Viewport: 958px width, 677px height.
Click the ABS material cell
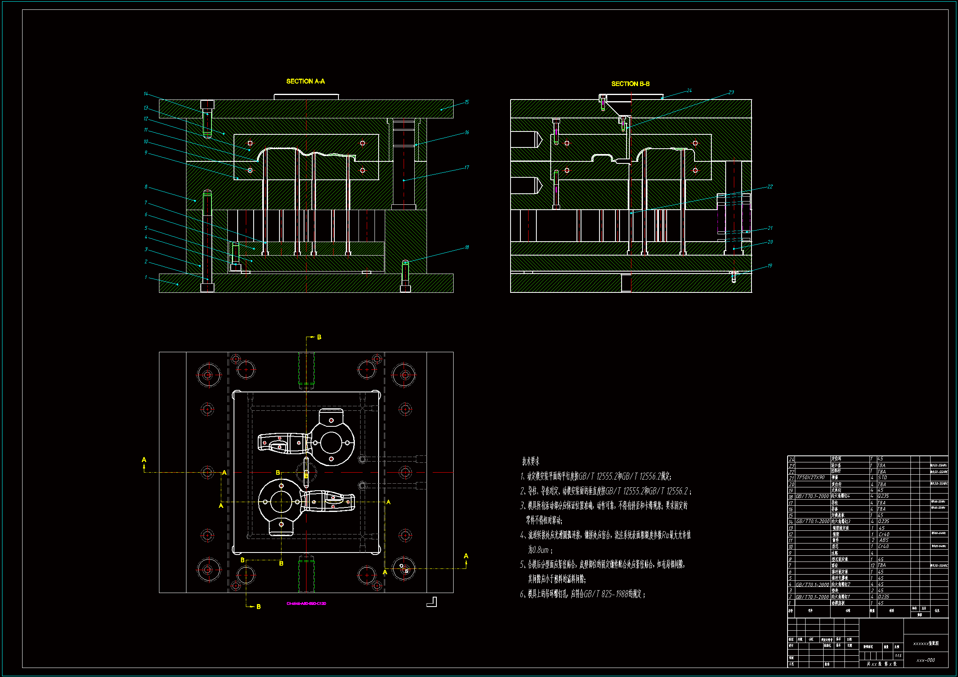[x=883, y=540]
